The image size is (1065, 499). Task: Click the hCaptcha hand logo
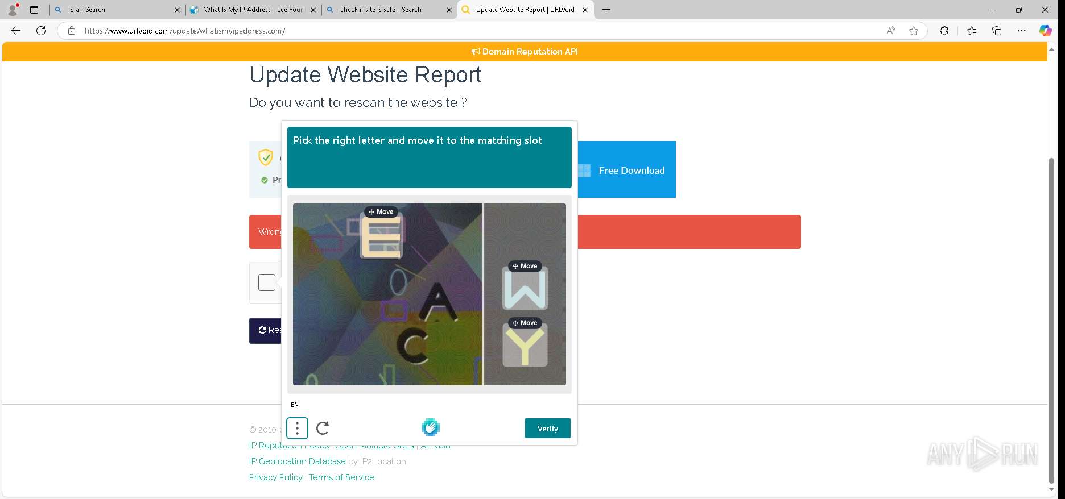click(431, 427)
